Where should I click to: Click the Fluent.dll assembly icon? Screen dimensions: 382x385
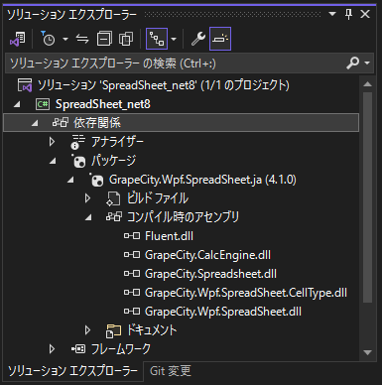pos(132,236)
